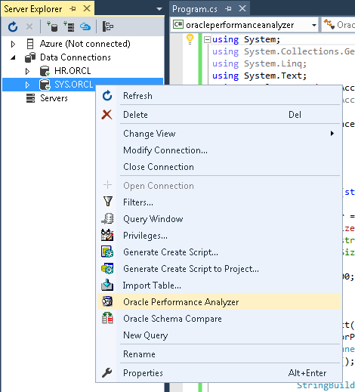Open Oracle Schema Compare from menu

point(219,319)
